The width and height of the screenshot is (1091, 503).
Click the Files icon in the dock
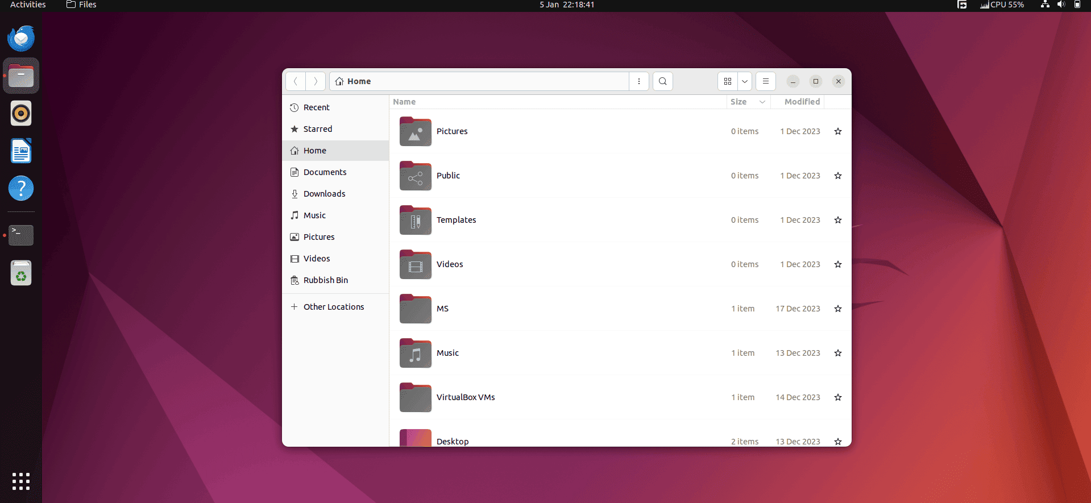point(21,76)
